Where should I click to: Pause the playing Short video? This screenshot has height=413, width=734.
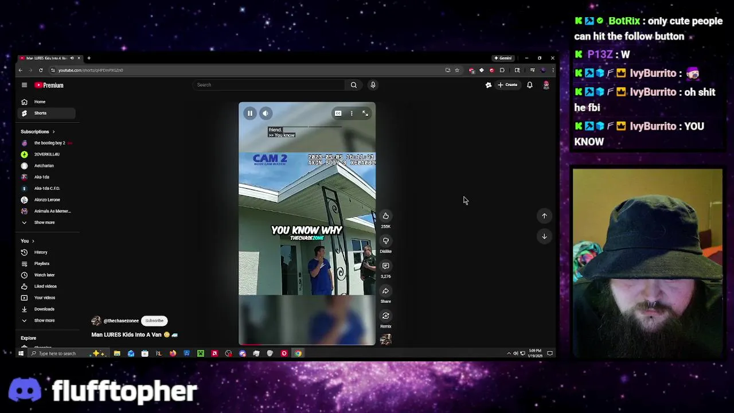[x=250, y=114]
